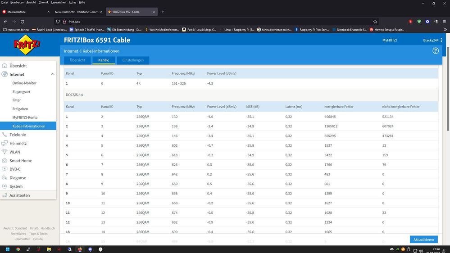Switch to the Kanäle tab
Screen dimensions: 450x253
coord(104,60)
